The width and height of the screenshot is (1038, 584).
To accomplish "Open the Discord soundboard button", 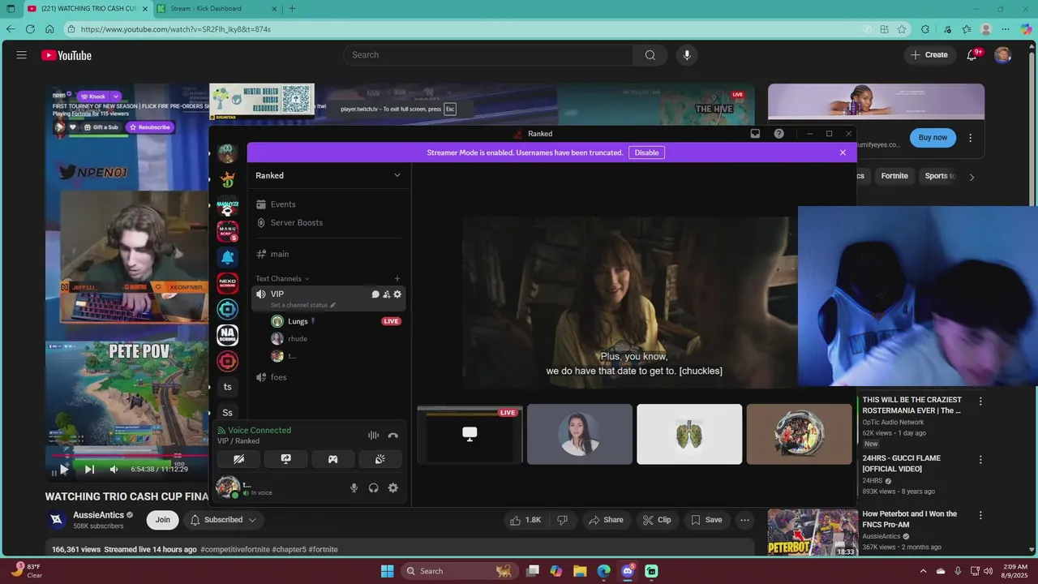I will coord(380,459).
